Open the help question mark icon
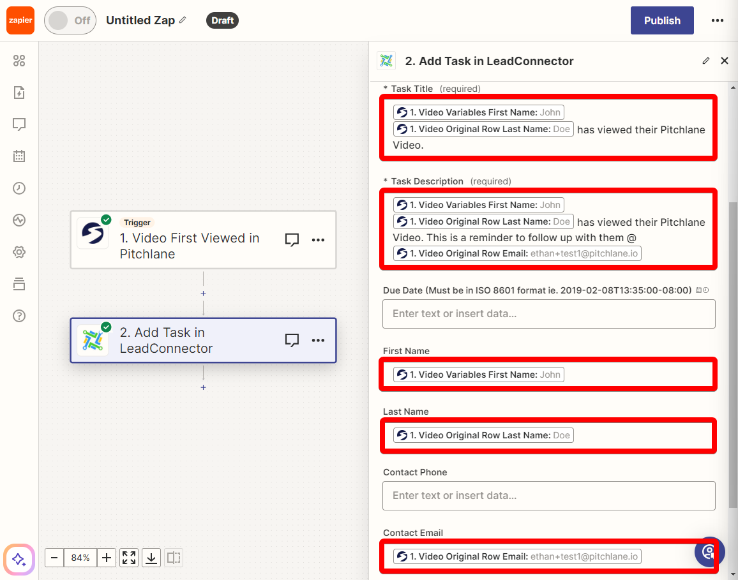 point(19,316)
